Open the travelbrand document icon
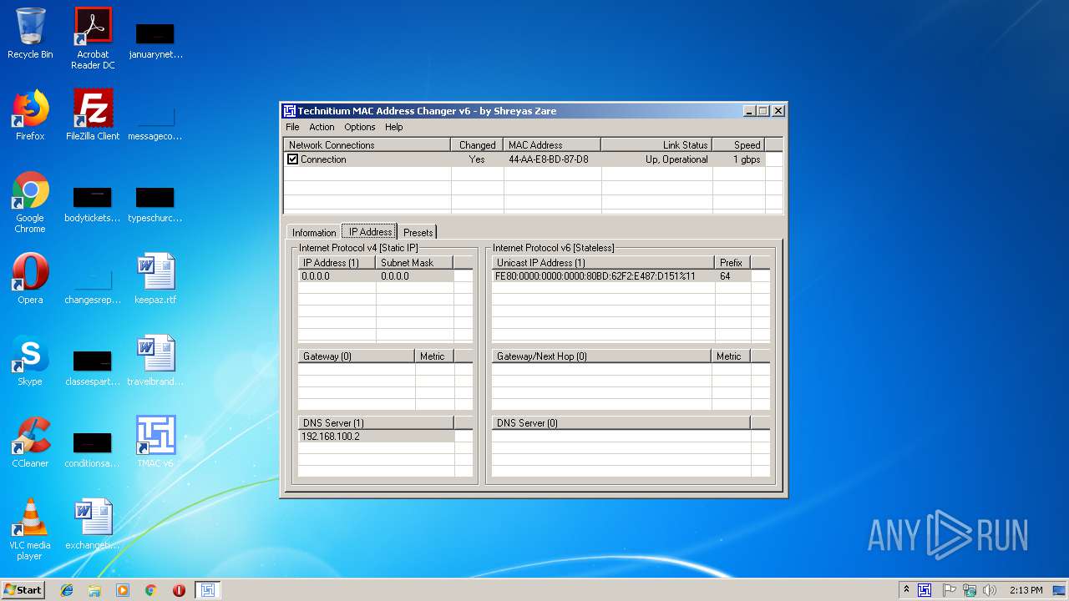 155,361
